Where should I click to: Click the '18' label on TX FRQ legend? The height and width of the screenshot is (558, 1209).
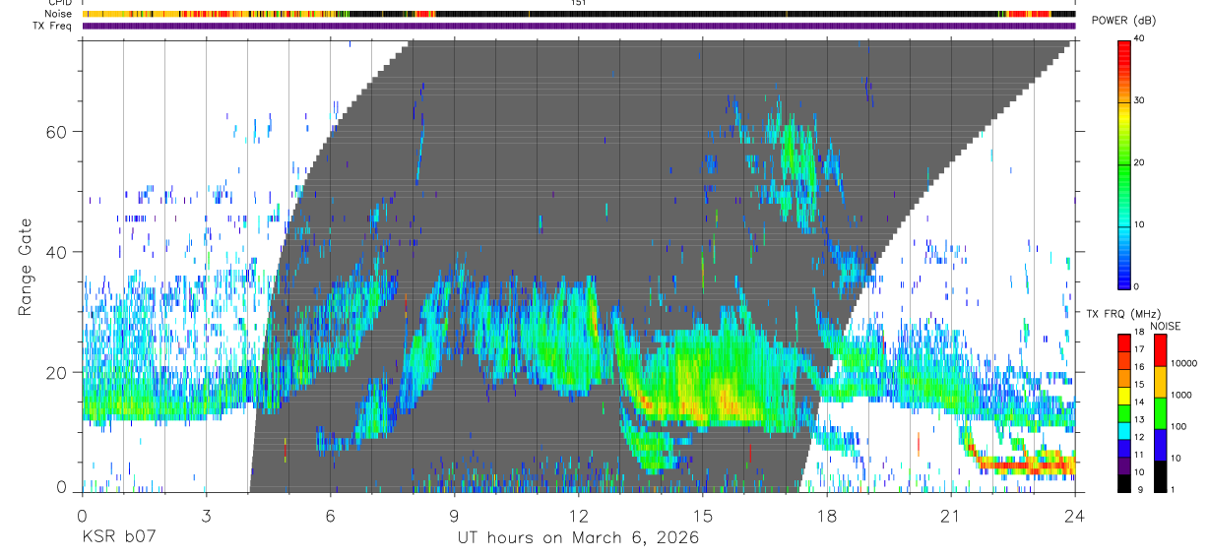click(1139, 334)
